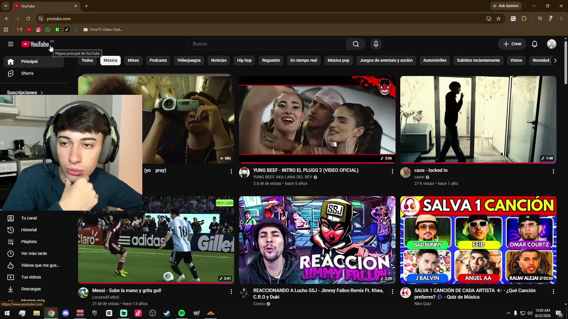Open the YUNG BEEF AKA LANA DEL REY channel

(283, 177)
